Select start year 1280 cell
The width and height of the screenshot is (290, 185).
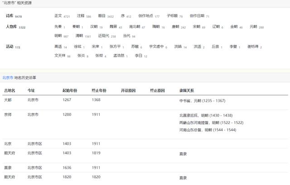tap(67, 114)
